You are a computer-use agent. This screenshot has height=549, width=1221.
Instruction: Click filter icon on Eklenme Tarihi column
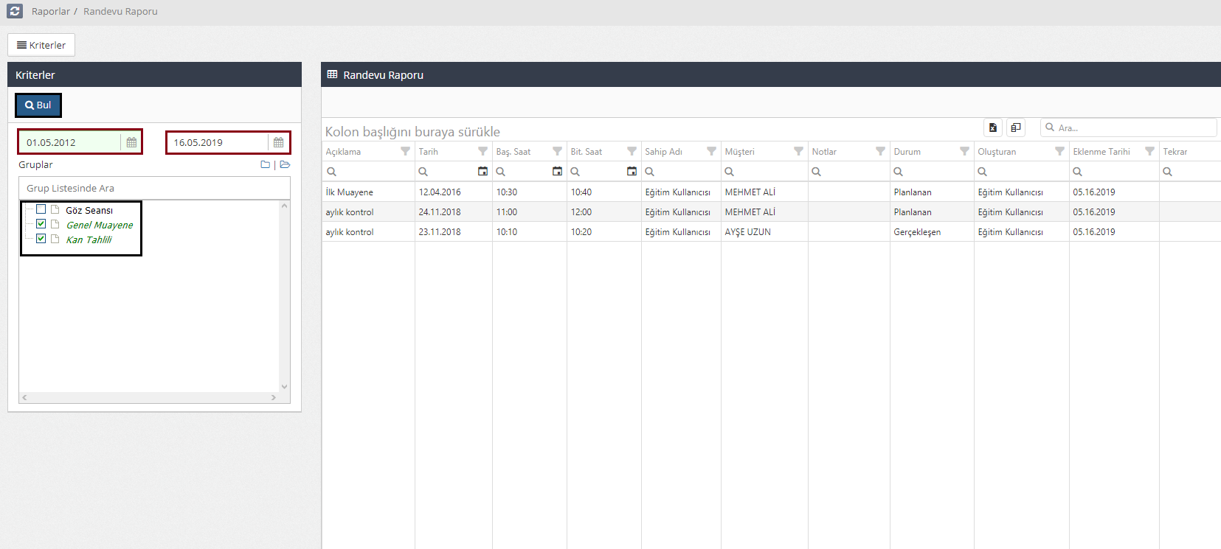click(1149, 151)
